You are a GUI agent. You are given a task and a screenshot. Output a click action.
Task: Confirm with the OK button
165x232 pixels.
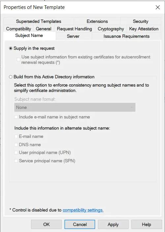coord(46,224)
